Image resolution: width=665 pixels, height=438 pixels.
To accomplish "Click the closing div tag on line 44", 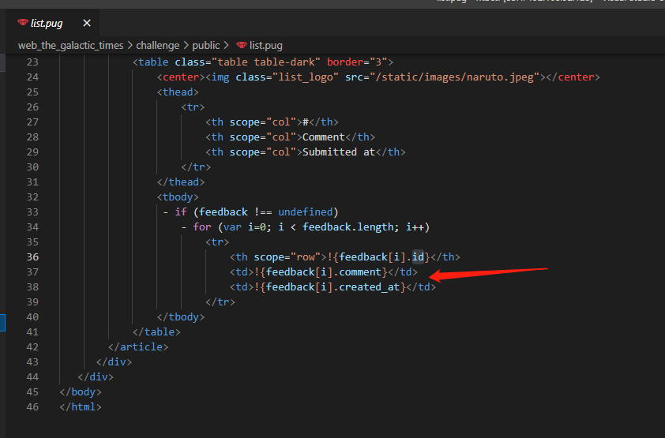I will point(96,376).
